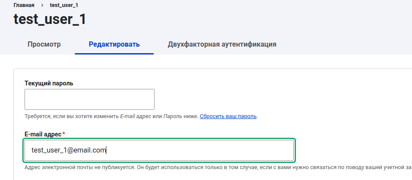Switch to the Просмотр tab

pos(44,44)
